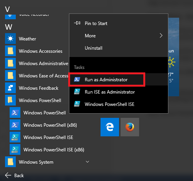Click the icon beside Windows PowerShell ISE task
The height and width of the screenshot is (181, 193).
pos(77,104)
